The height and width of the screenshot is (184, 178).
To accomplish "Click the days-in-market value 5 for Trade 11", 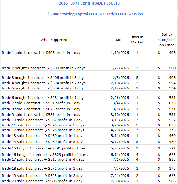I will (137, 125).
